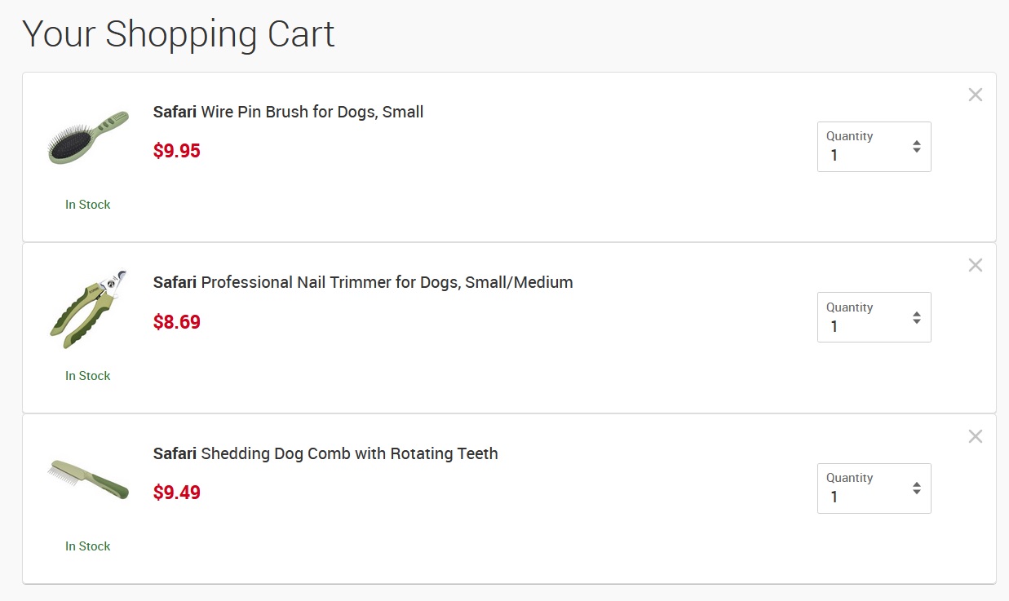The image size is (1009, 601).
Task: Open quantity dropdown for Wire Pin Brush
Action: point(874,147)
